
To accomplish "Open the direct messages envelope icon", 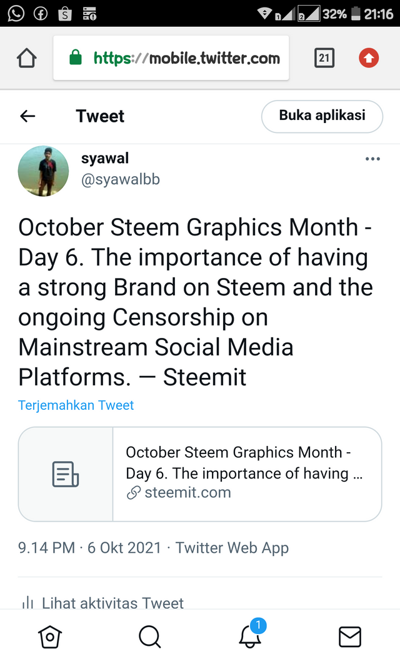I will [350, 637].
